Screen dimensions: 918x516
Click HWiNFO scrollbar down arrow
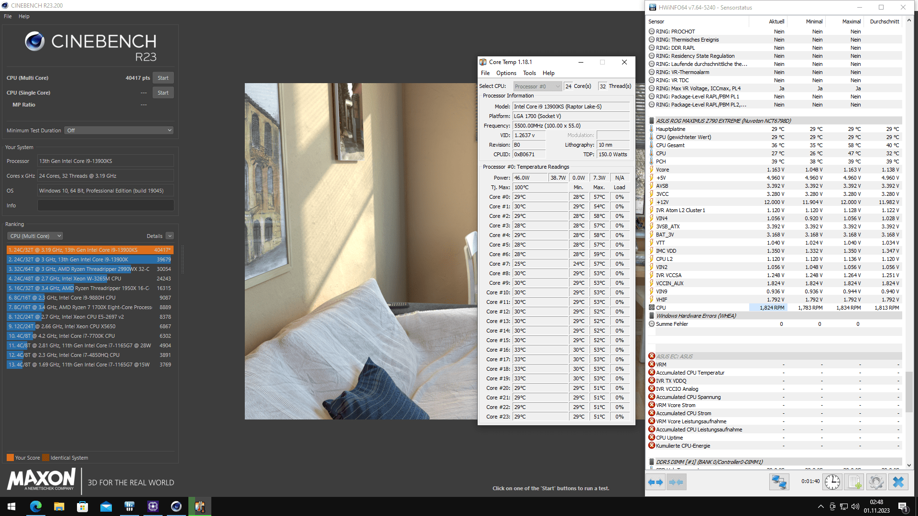[909, 465]
